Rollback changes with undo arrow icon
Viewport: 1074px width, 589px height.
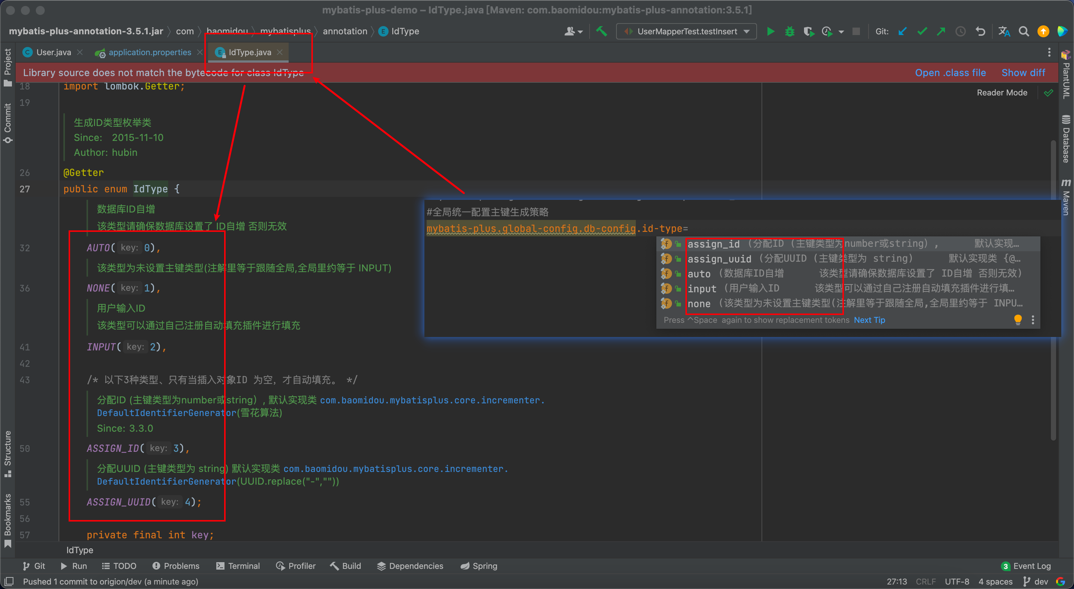click(x=980, y=32)
